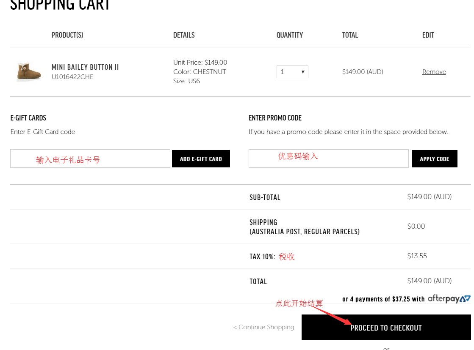Click the PRODUCT(S) column header
474x350 pixels.
point(67,35)
